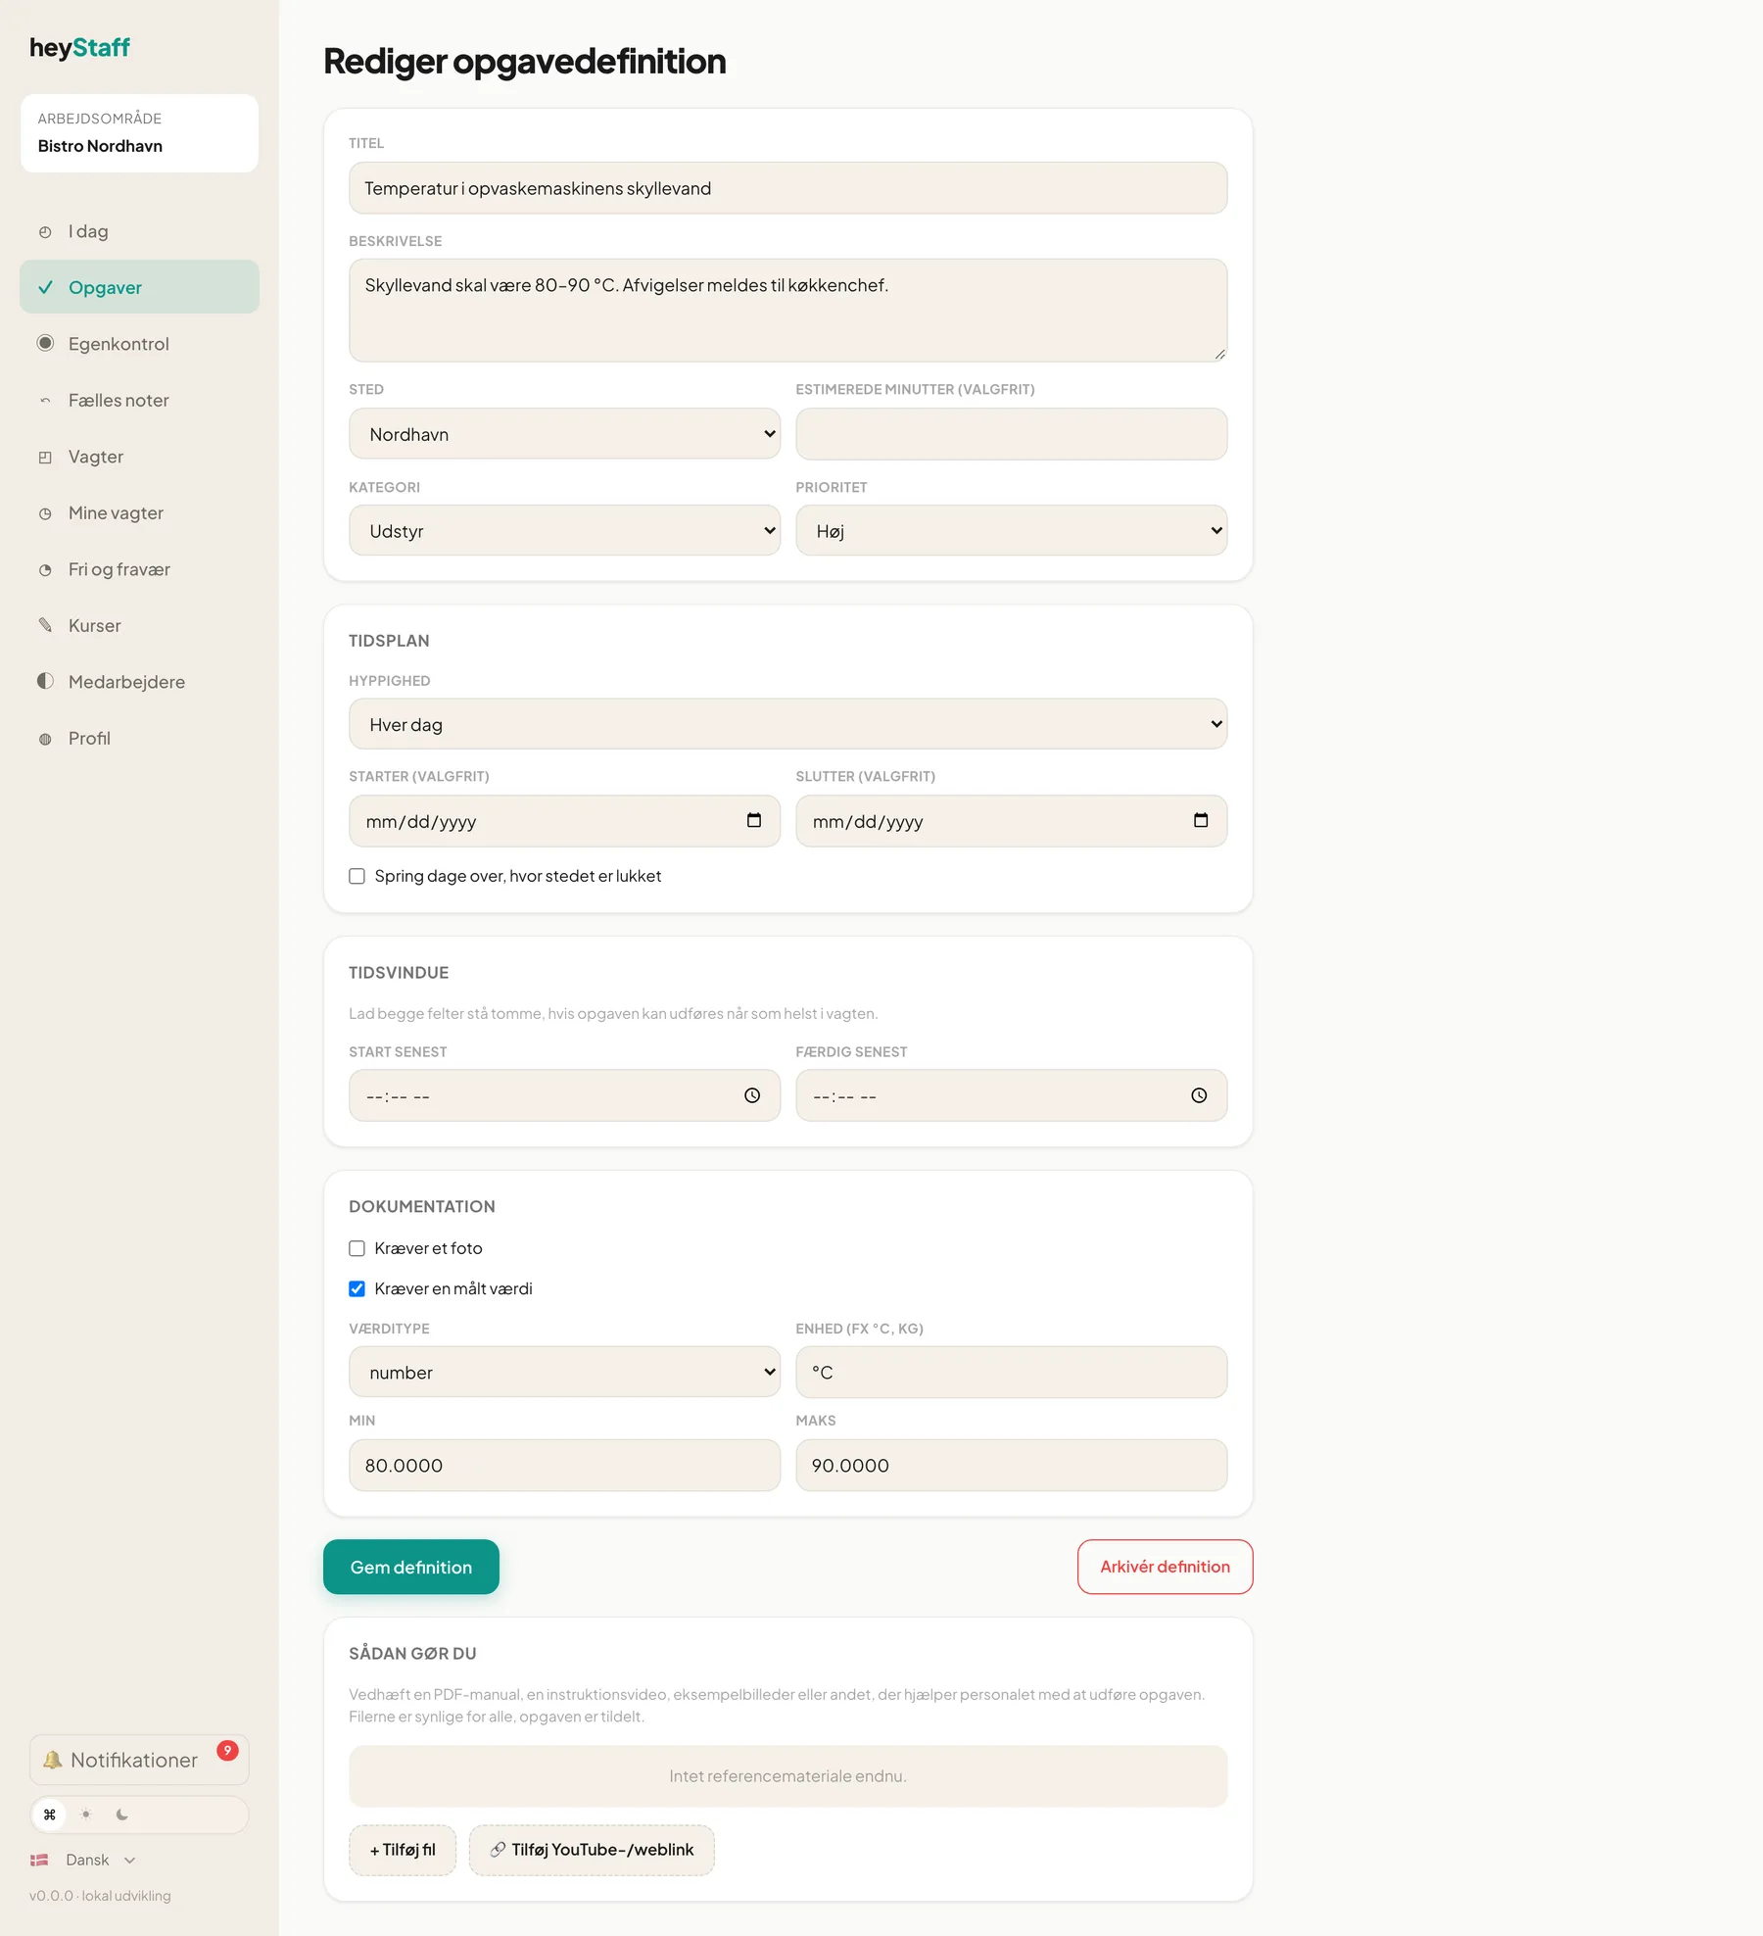Open Notifikationer panel
1763x1936 pixels.
click(x=139, y=1760)
